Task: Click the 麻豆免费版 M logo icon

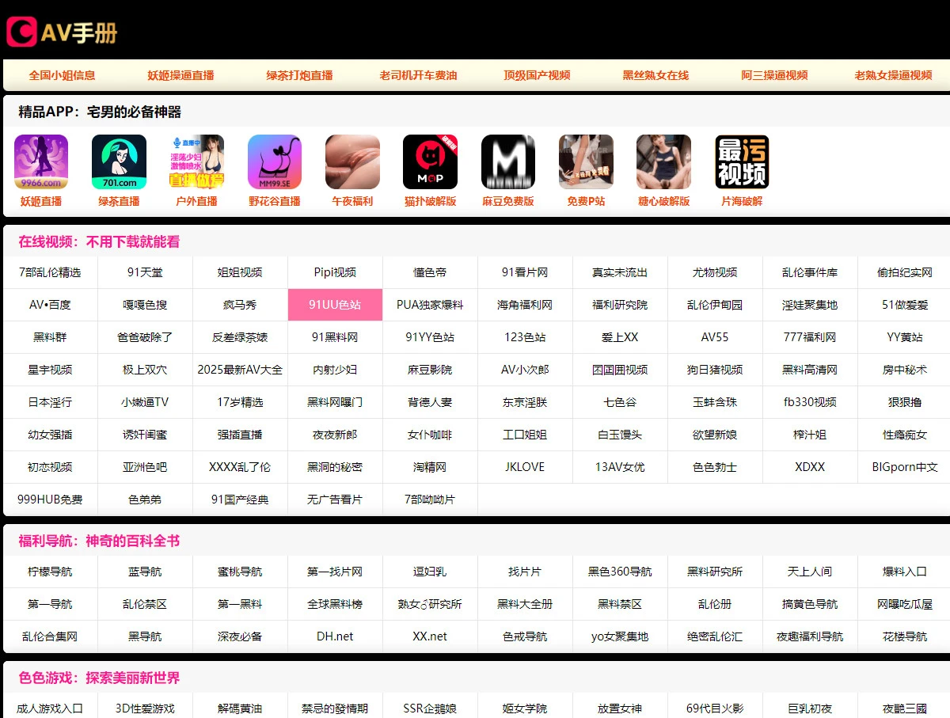Action: pos(507,161)
